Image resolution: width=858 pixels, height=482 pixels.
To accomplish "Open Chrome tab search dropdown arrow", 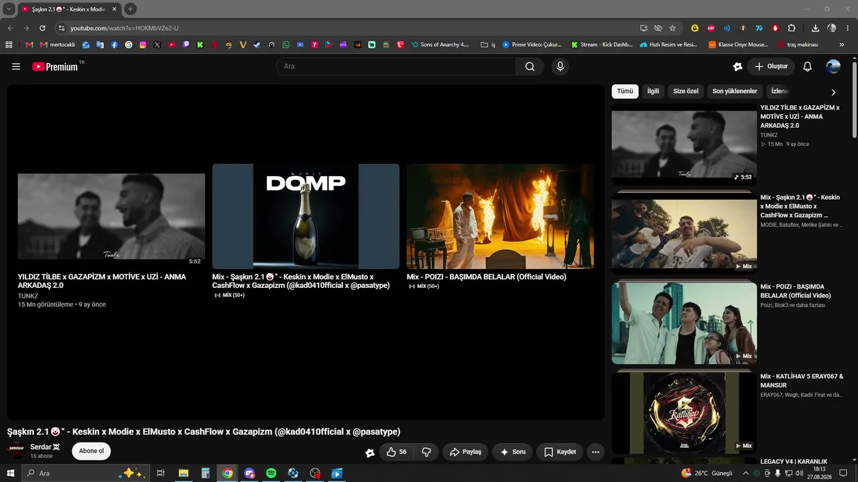I will (9, 9).
